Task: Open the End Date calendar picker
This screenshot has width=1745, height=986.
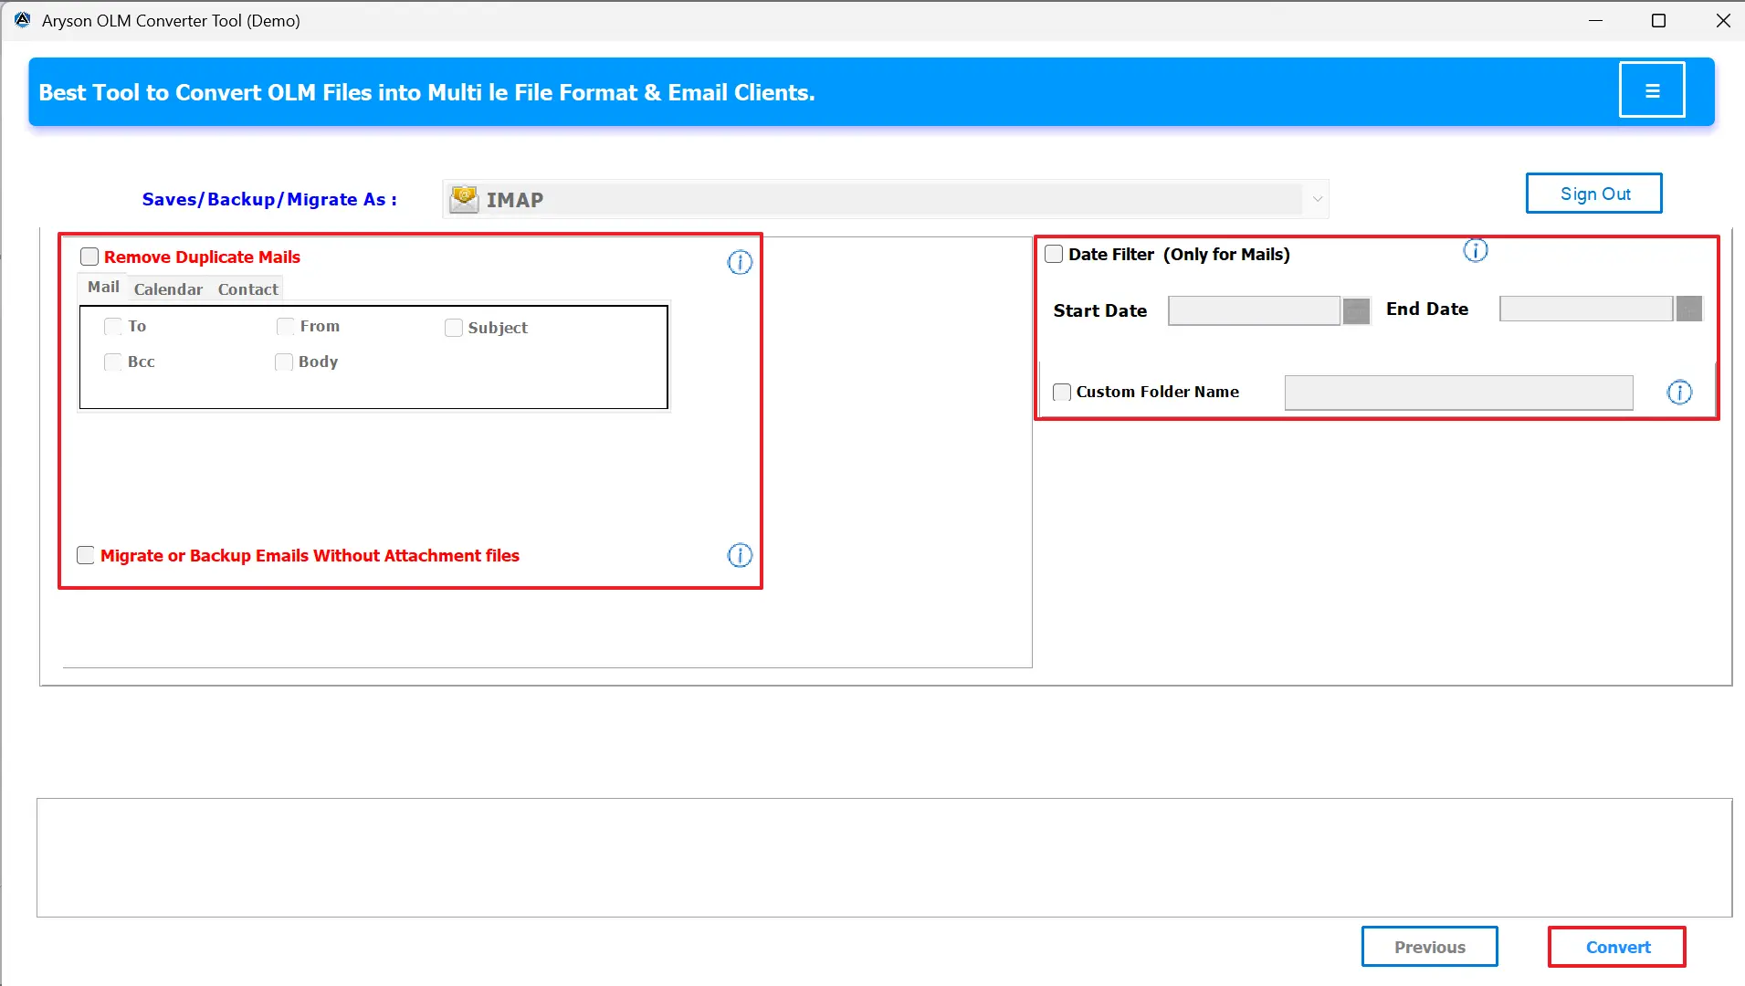Action: pos(1690,309)
